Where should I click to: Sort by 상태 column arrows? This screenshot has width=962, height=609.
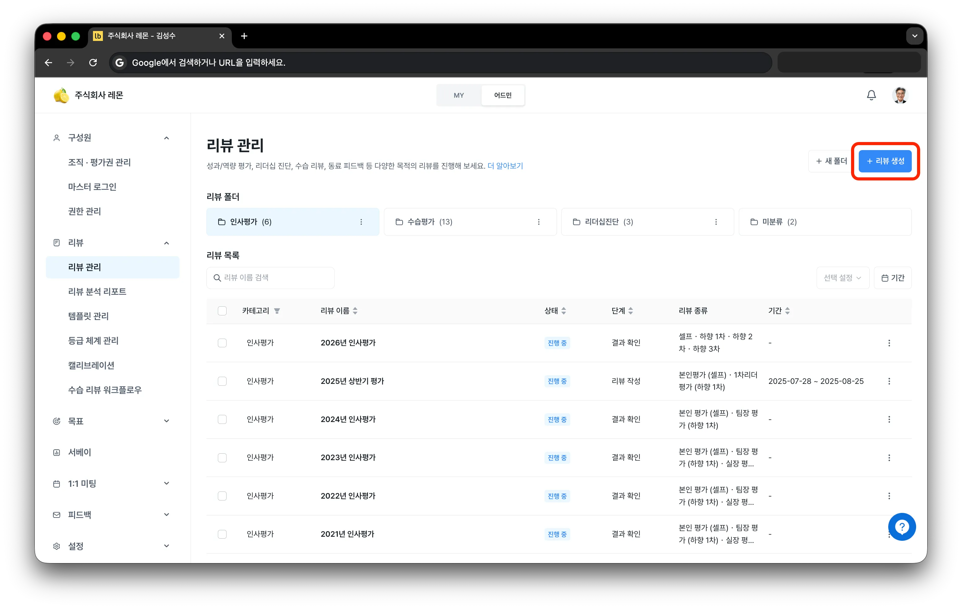(564, 311)
